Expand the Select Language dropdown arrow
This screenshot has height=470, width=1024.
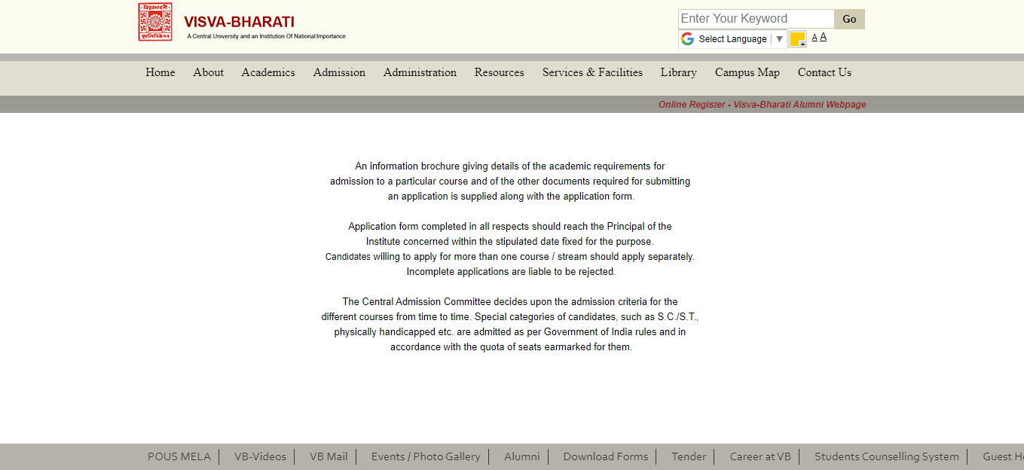[780, 38]
